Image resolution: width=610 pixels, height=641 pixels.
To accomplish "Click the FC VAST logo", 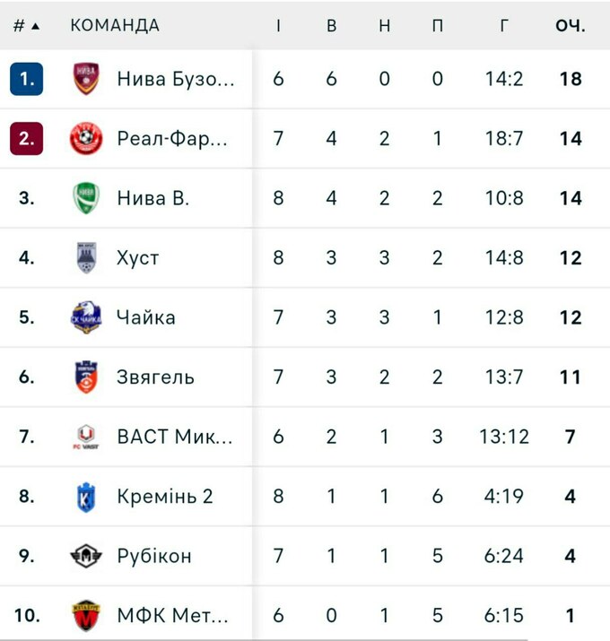I will 86,437.
